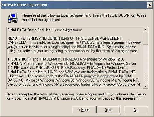The width and height of the screenshot is (154, 117).
Task: Click the 'To install FINALDATA Enterprise 2.0 Demo' sentence
Action: pos(81,98)
